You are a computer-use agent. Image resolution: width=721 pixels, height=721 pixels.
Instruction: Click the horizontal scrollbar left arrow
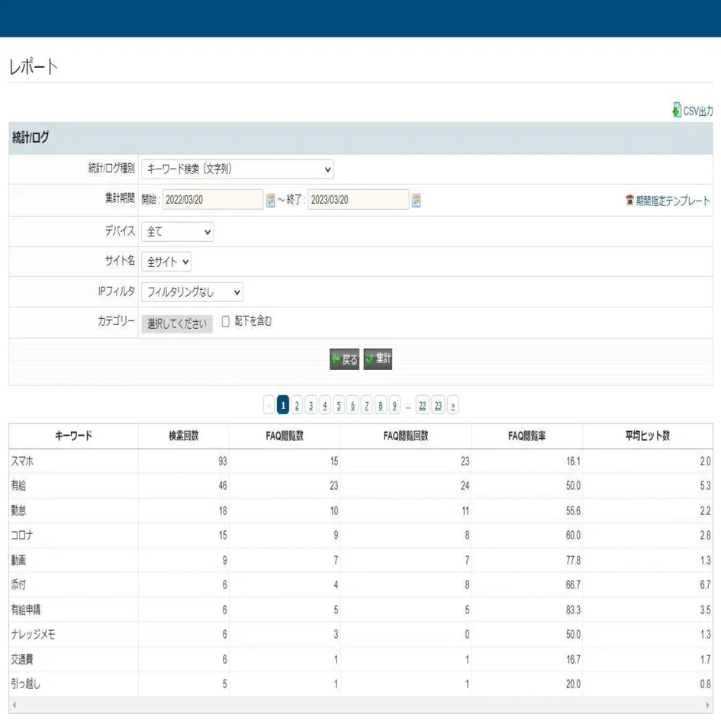(14, 705)
